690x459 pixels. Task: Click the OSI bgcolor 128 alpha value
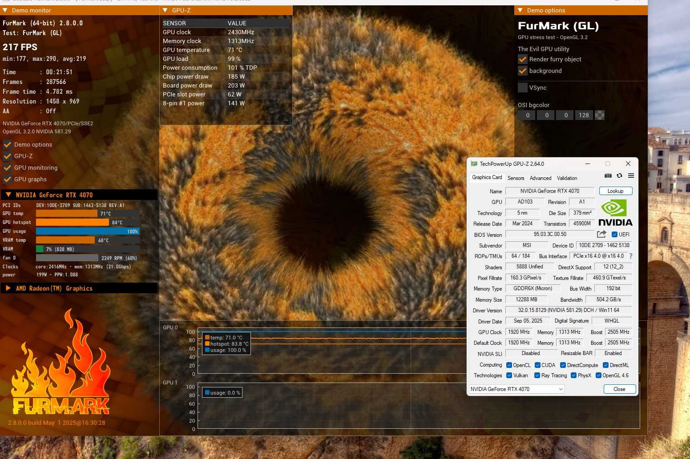584,116
